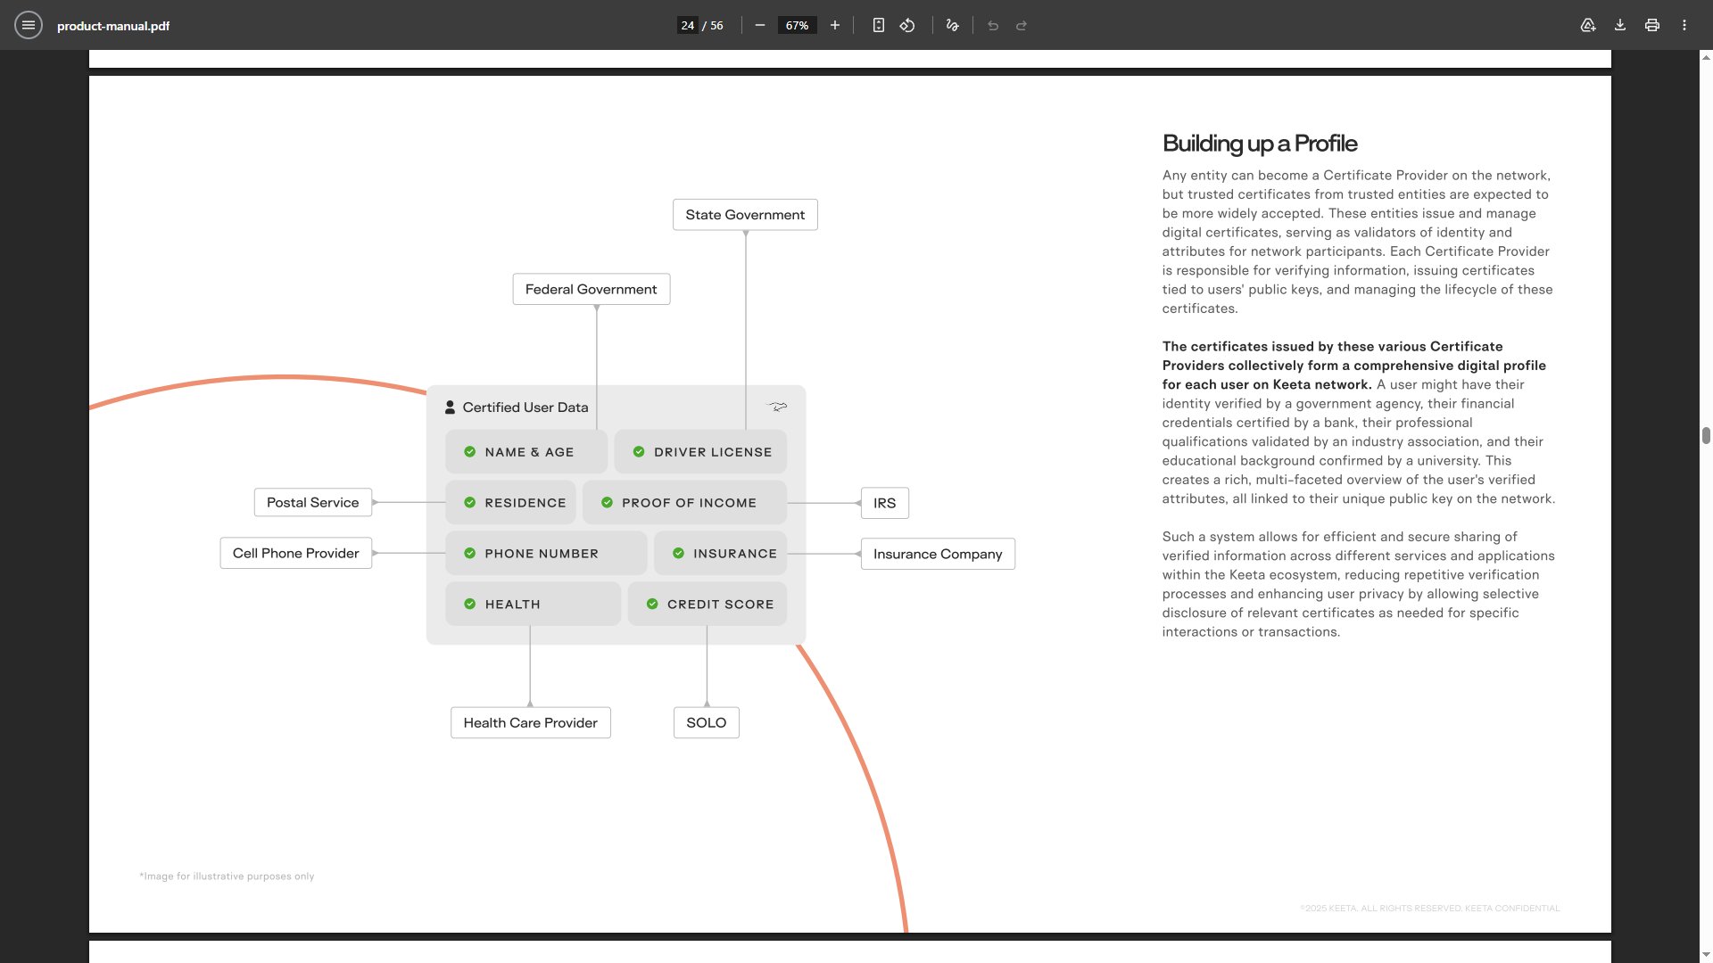Click the DRIVER LICENSE green check item
1713x963 pixels.
pos(700,452)
